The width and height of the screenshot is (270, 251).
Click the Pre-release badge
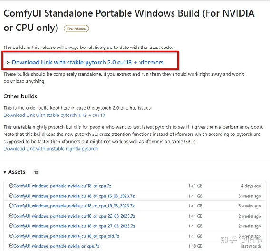[x=77, y=29]
